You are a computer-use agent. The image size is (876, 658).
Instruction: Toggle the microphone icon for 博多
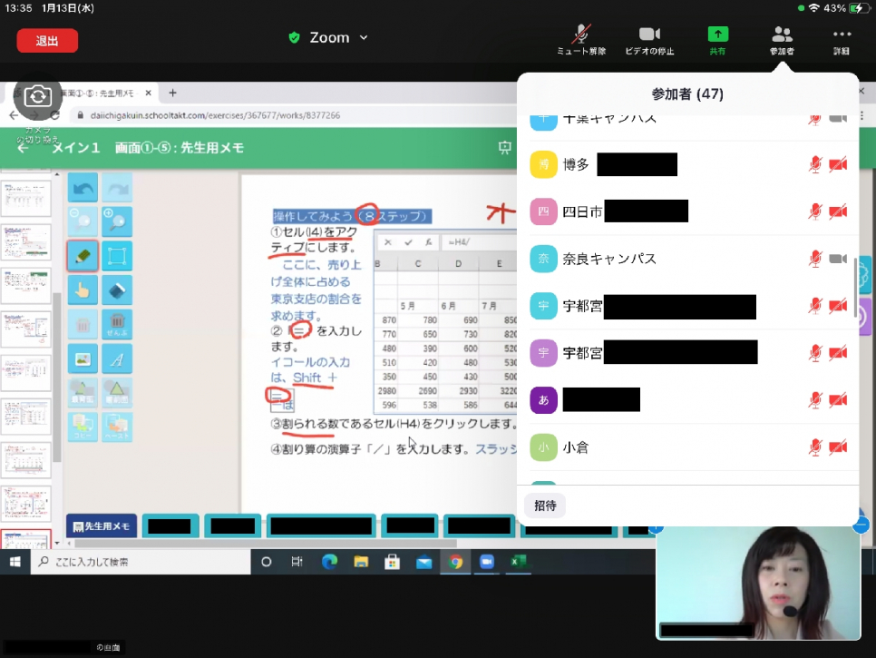(x=815, y=164)
